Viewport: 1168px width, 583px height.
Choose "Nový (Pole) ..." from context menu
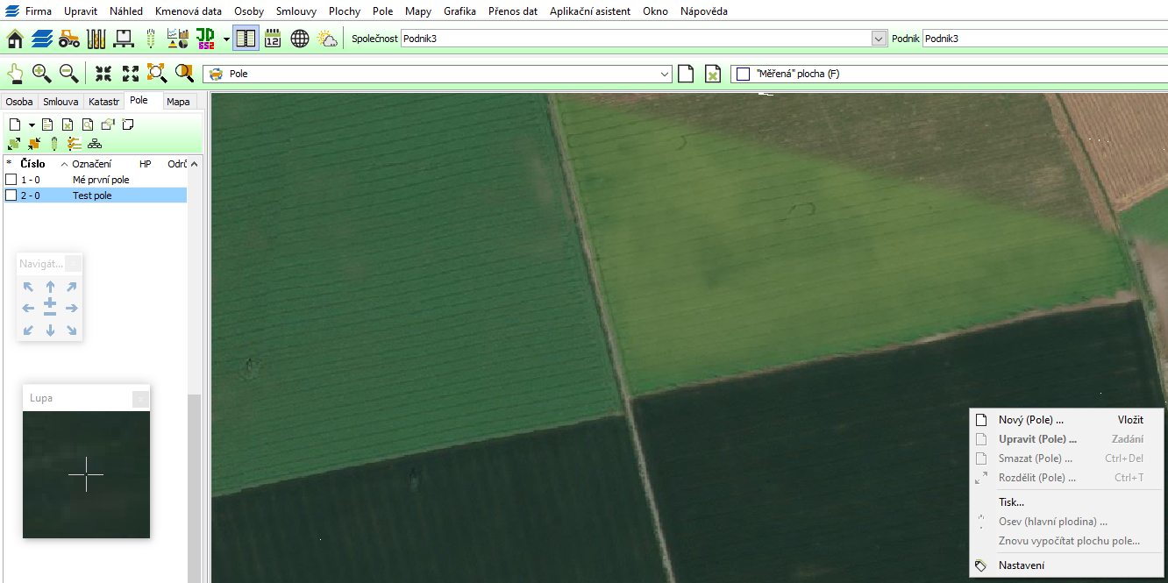pyautogui.click(x=1068, y=420)
